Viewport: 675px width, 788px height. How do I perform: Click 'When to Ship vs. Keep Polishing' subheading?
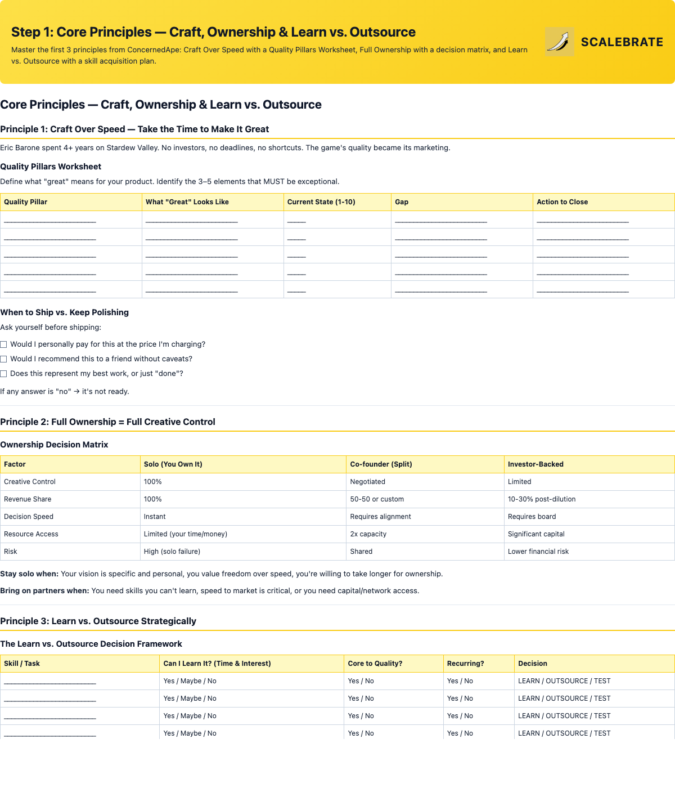tap(64, 312)
